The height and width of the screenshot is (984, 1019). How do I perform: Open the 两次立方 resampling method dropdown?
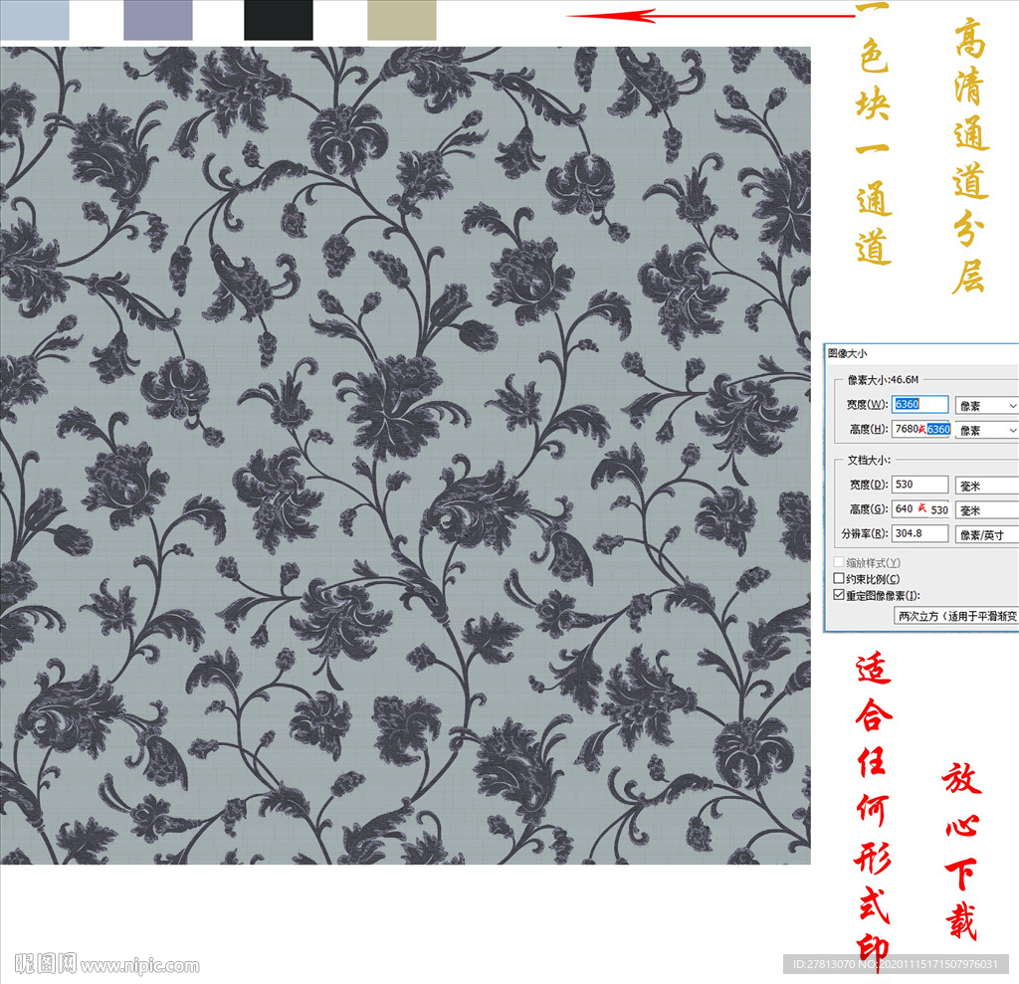pyautogui.click(x=956, y=616)
